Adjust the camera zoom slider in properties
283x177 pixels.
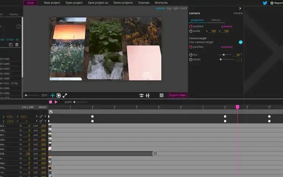coord(227,59)
